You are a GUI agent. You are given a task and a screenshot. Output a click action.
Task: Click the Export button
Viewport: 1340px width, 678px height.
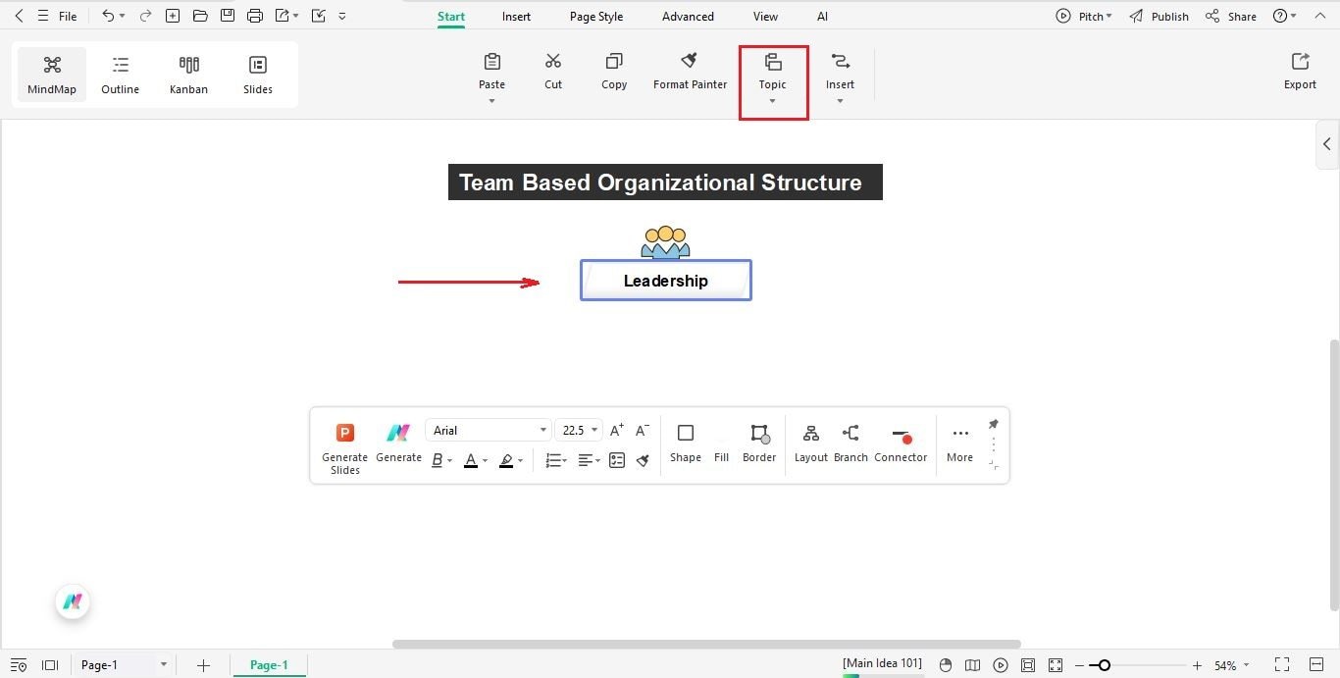(1300, 72)
